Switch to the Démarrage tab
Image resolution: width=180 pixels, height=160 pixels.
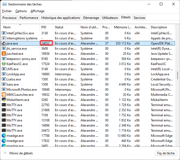point(91,18)
